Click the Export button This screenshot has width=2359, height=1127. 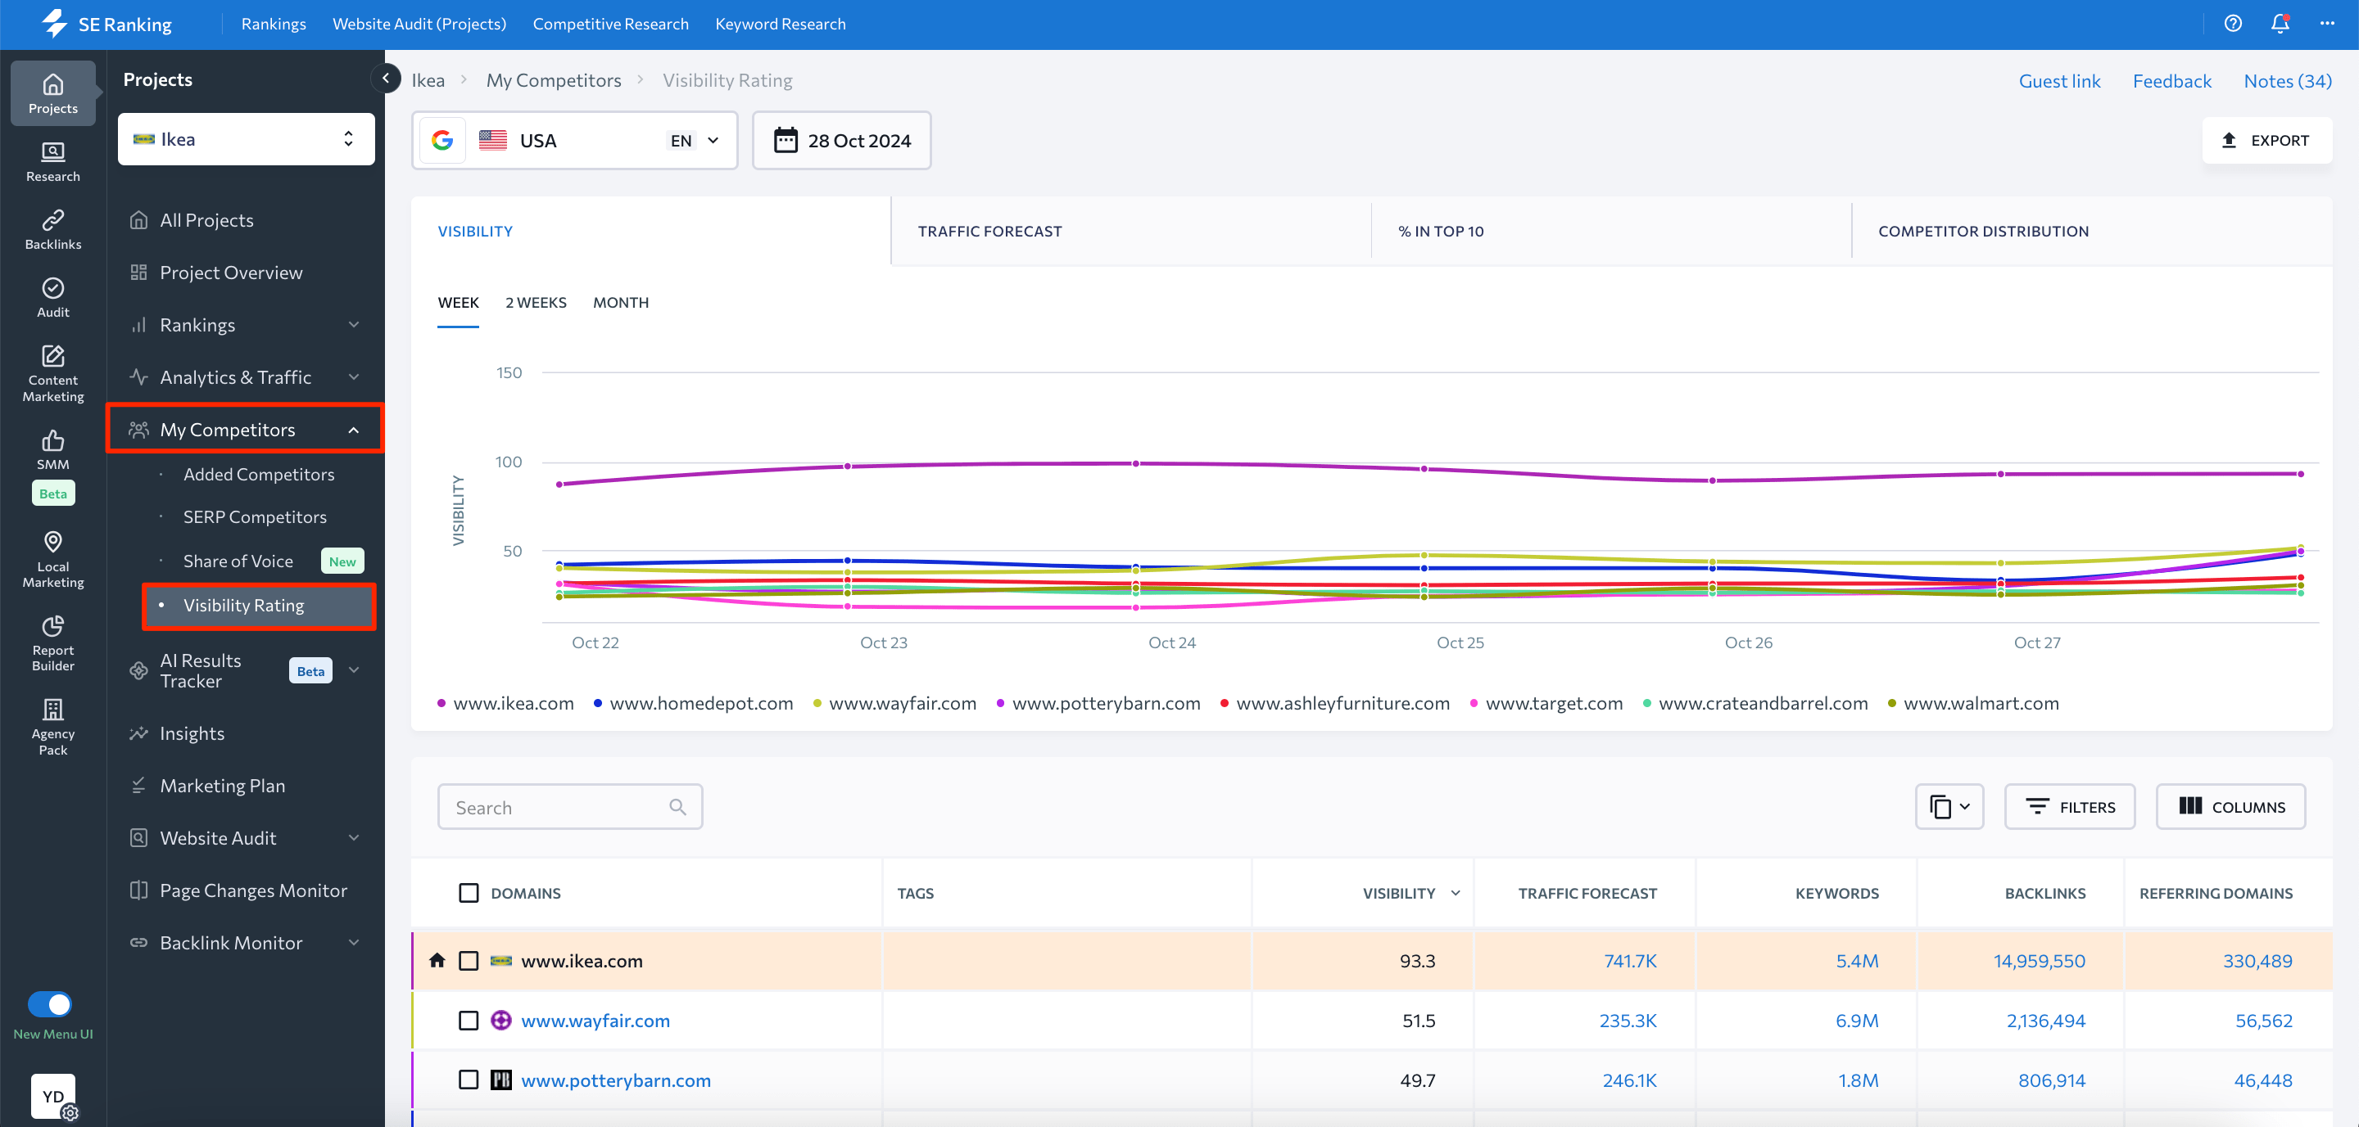[2266, 140]
